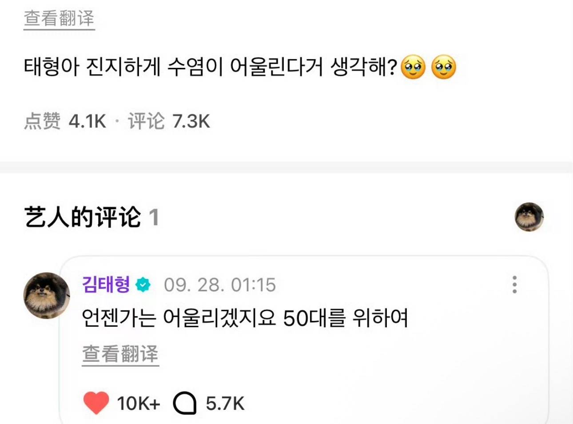Like the comment with the red heart icon
573x424 pixels.
pyautogui.click(x=96, y=403)
